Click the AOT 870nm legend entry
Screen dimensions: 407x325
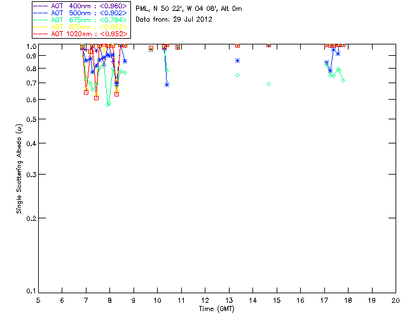click(x=81, y=27)
